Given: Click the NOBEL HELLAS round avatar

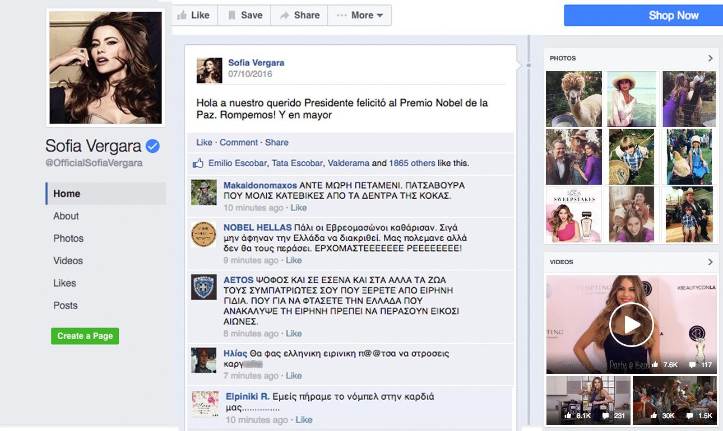Looking at the screenshot, I should tap(203, 234).
